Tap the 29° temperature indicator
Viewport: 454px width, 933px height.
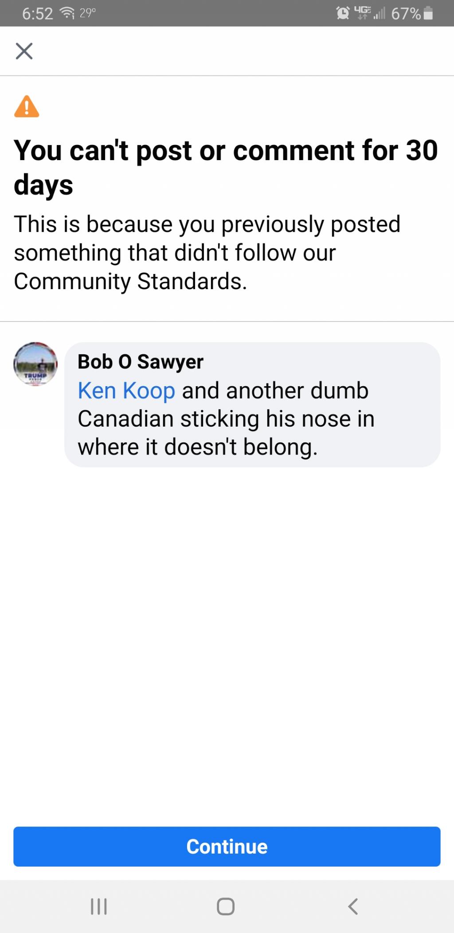click(88, 13)
